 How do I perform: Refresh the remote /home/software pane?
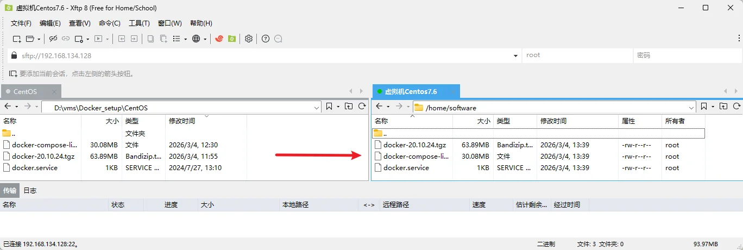click(737, 107)
